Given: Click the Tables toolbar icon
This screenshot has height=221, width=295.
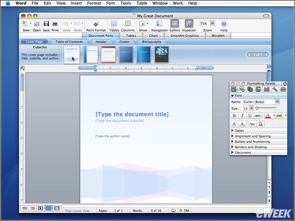Looking at the screenshot, I should click(x=114, y=23).
